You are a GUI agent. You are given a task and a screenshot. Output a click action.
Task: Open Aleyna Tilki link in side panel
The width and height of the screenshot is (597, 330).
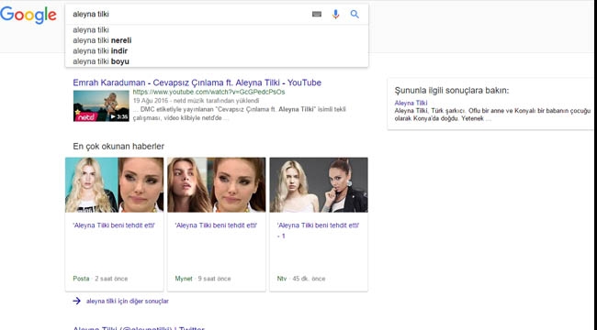[411, 103]
